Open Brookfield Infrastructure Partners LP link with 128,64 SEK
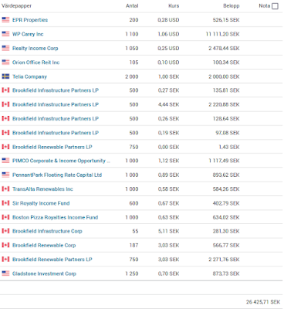 56,119
